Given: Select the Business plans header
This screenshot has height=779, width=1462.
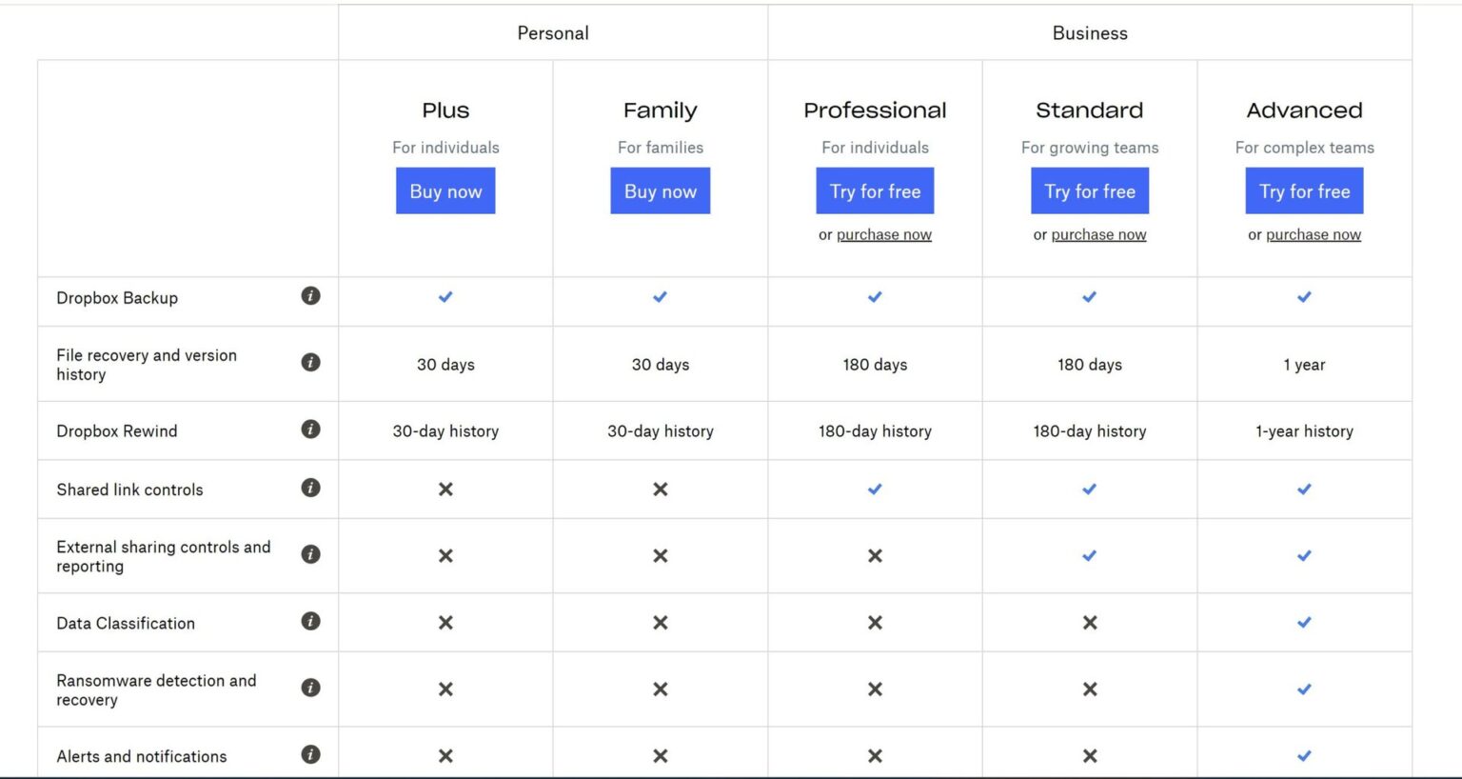Looking at the screenshot, I should 1089,31.
